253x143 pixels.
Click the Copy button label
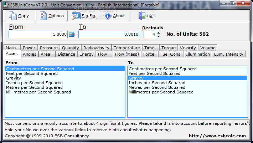point(24,16)
